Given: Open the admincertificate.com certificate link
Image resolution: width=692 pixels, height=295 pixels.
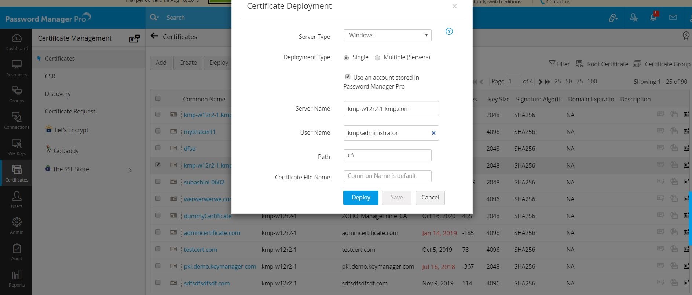Looking at the screenshot, I should tap(212, 233).
